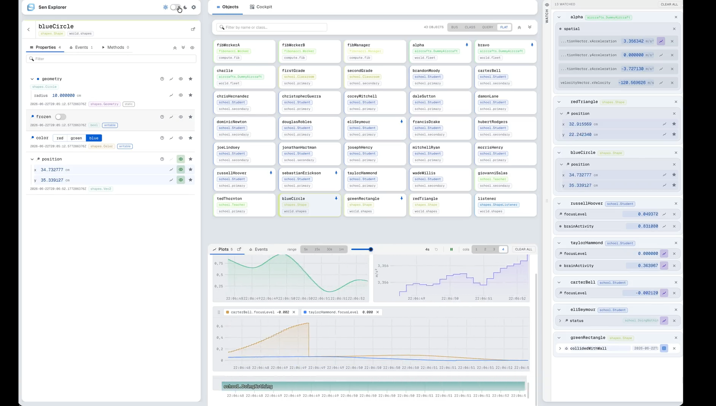The width and height of the screenshot is (716, 406).
Task: Select the carterBell.focusLevel orange color swatch
Action: [228, 312]
